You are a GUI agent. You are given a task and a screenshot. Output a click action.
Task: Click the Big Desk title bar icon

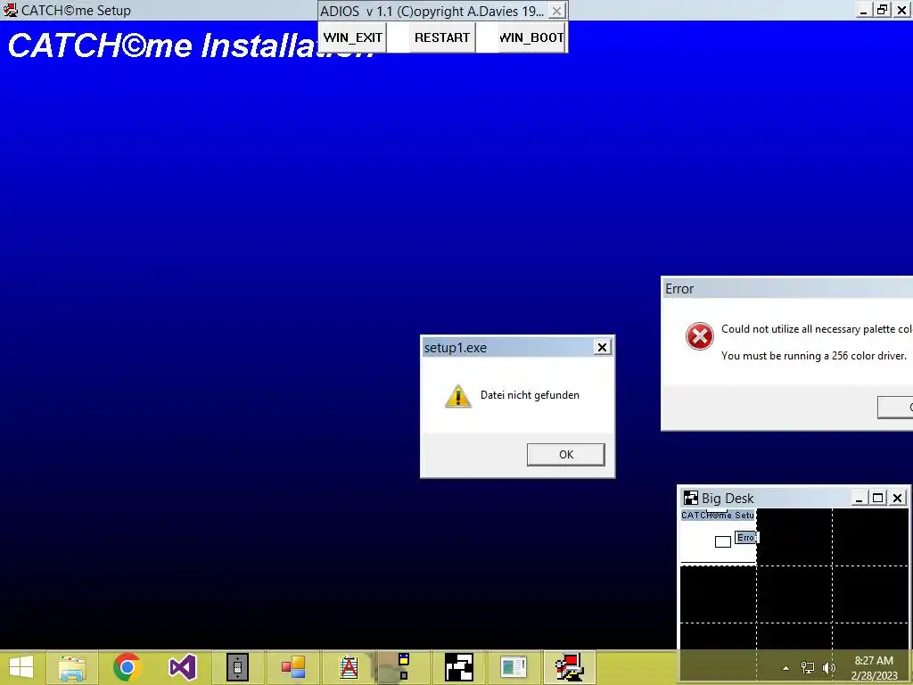click(691, 498)
